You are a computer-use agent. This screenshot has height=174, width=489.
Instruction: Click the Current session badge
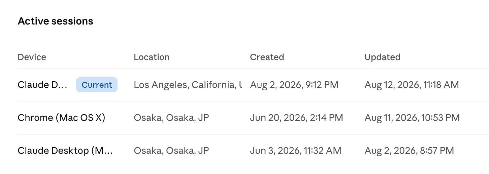(x=97, y=85)
